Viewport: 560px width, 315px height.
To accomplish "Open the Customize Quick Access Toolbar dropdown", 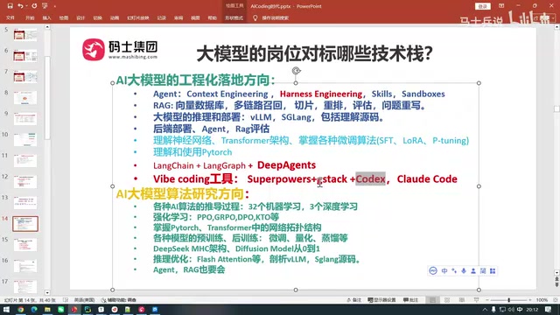I will coord(54,6).
